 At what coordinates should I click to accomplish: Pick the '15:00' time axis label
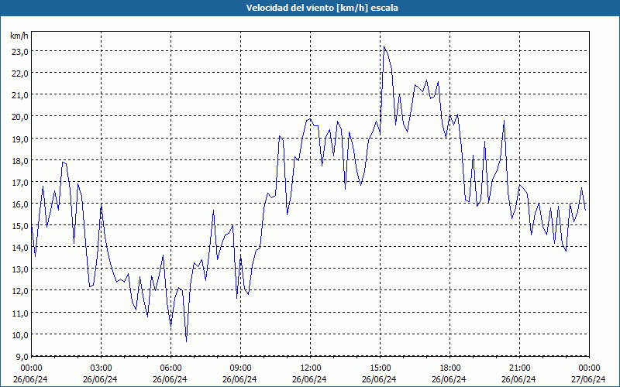click(x=379, y=368)
